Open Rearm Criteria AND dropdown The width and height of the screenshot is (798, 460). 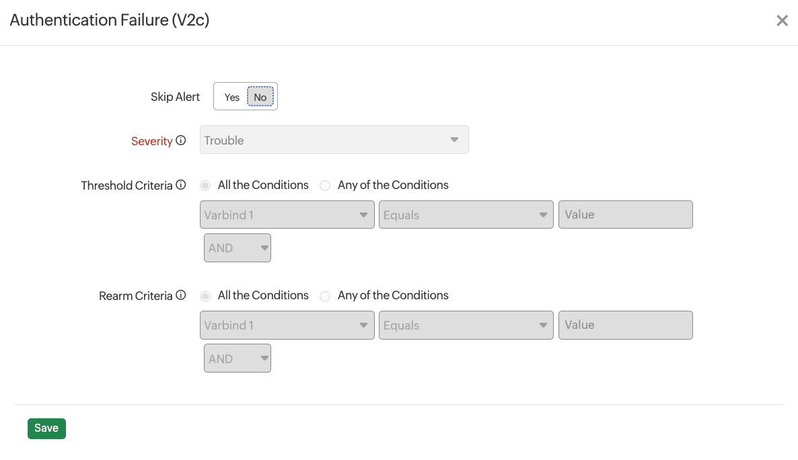coord(237,358)
